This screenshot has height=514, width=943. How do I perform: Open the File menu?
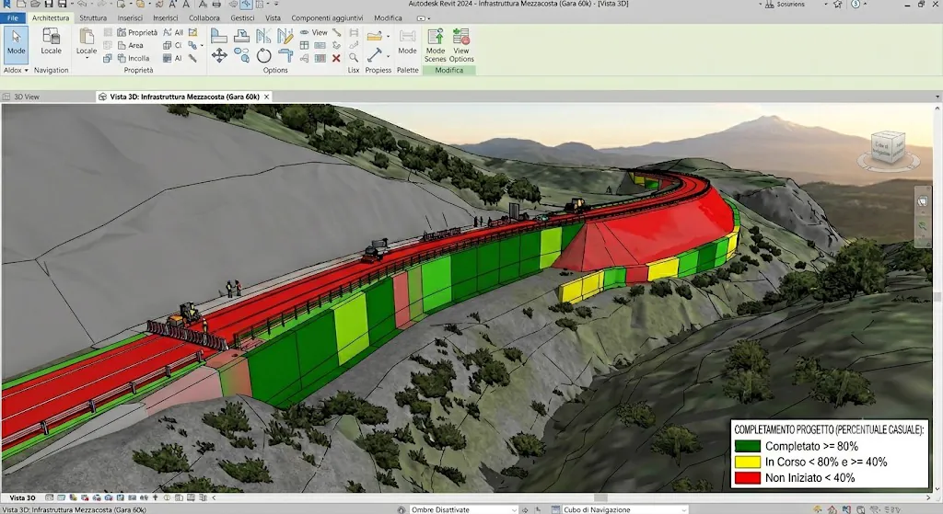13,18
